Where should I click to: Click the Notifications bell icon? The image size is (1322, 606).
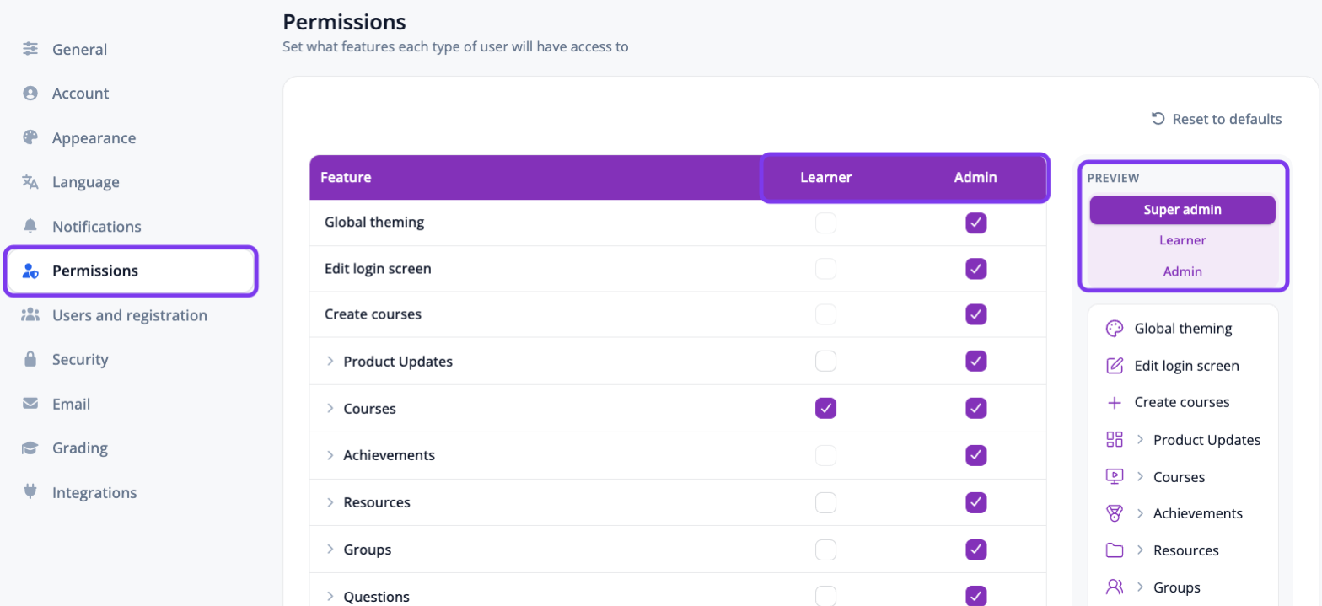(30, 226)
